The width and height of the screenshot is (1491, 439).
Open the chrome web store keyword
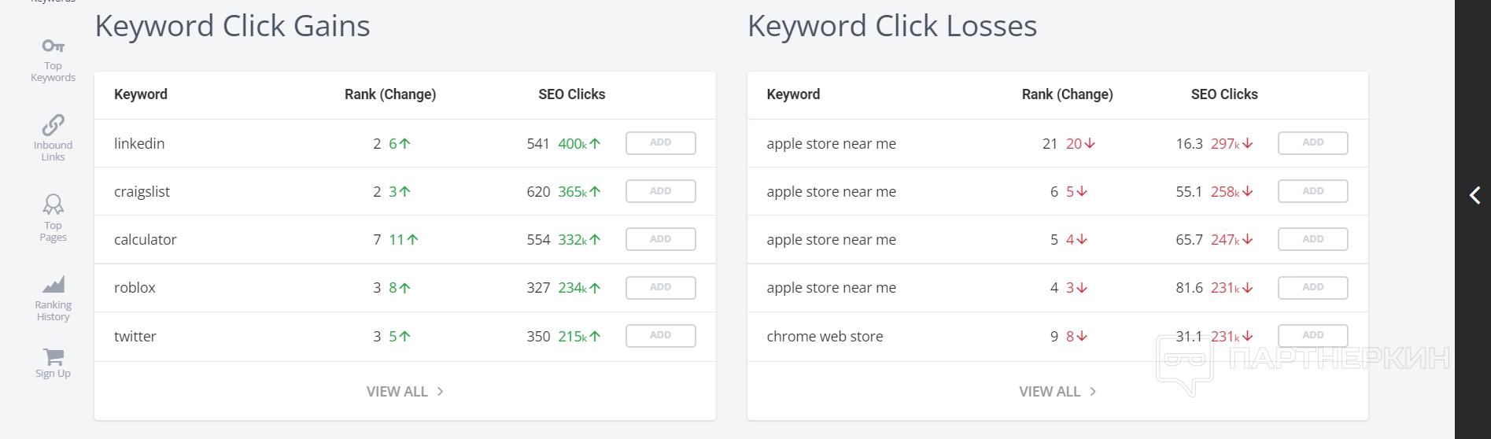coord(825,337)
